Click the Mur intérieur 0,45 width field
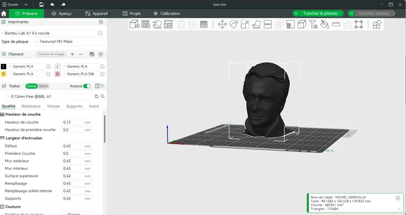 point(77,168)
